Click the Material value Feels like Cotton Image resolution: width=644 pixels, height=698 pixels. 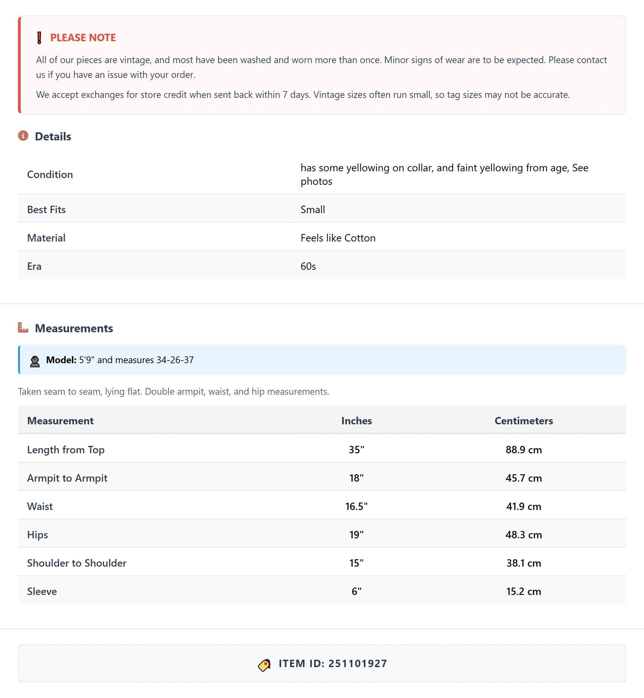point(338,238)
